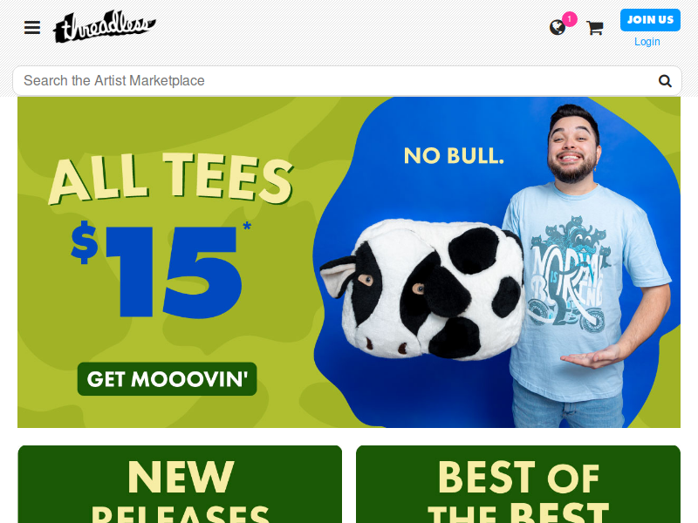The height and width of the screenshot is (523, 698).
Task: Click the $15 price graphic
Action: coord(156,270)
